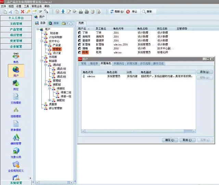The image size is (219, 185).
Task: Open the 常用业务 menu
Action: click(x=37, y=6)
